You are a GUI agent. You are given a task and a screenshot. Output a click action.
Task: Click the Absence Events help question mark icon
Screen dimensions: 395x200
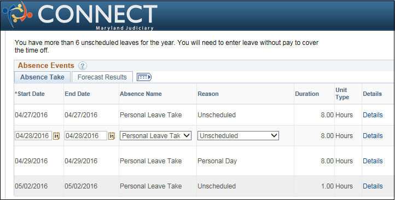click(x=83, y=66)
